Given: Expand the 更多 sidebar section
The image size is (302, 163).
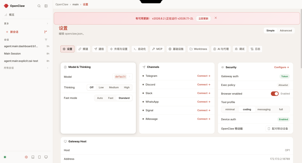Looking at the screenshot, I should tap(26, 23).
